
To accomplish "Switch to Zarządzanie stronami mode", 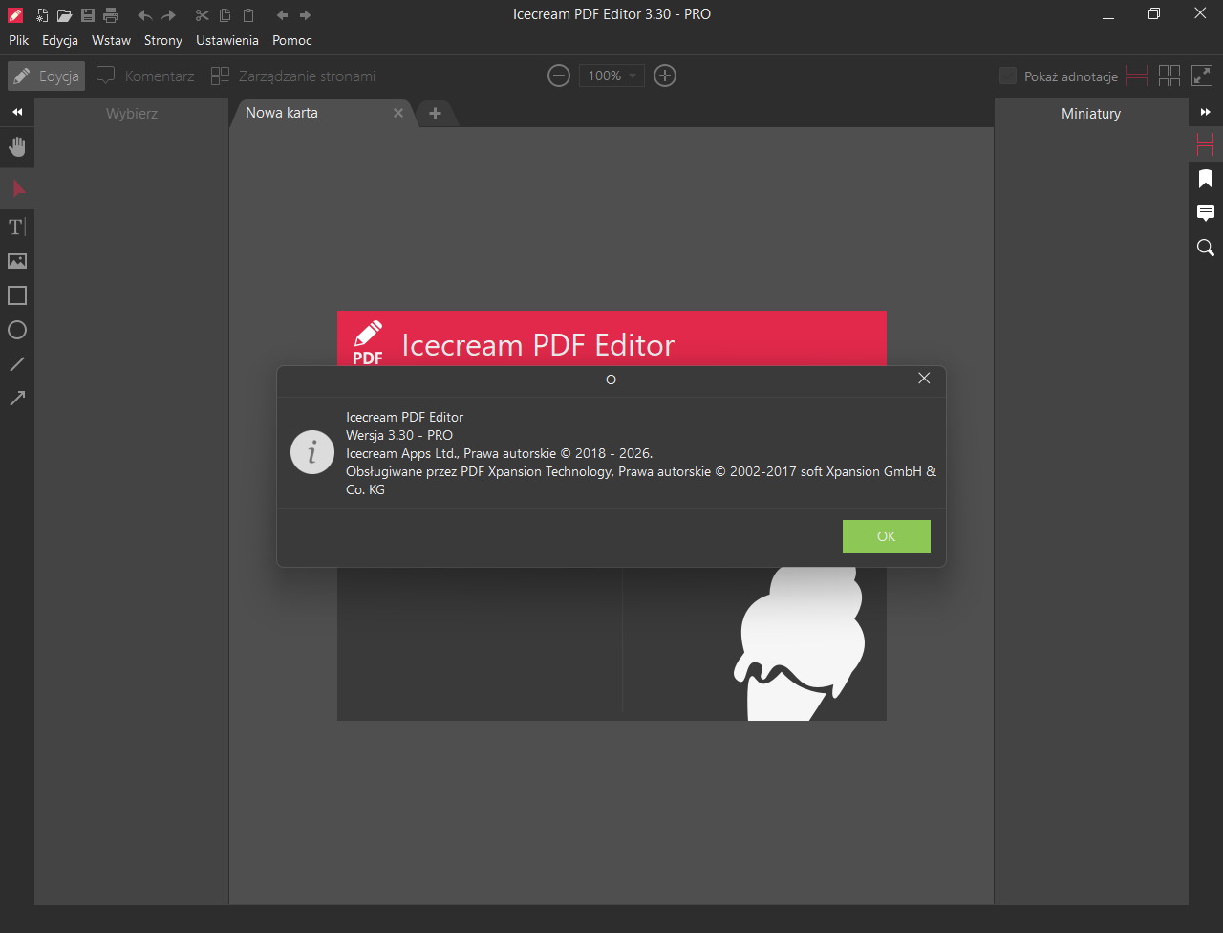I will coord(293,76).
